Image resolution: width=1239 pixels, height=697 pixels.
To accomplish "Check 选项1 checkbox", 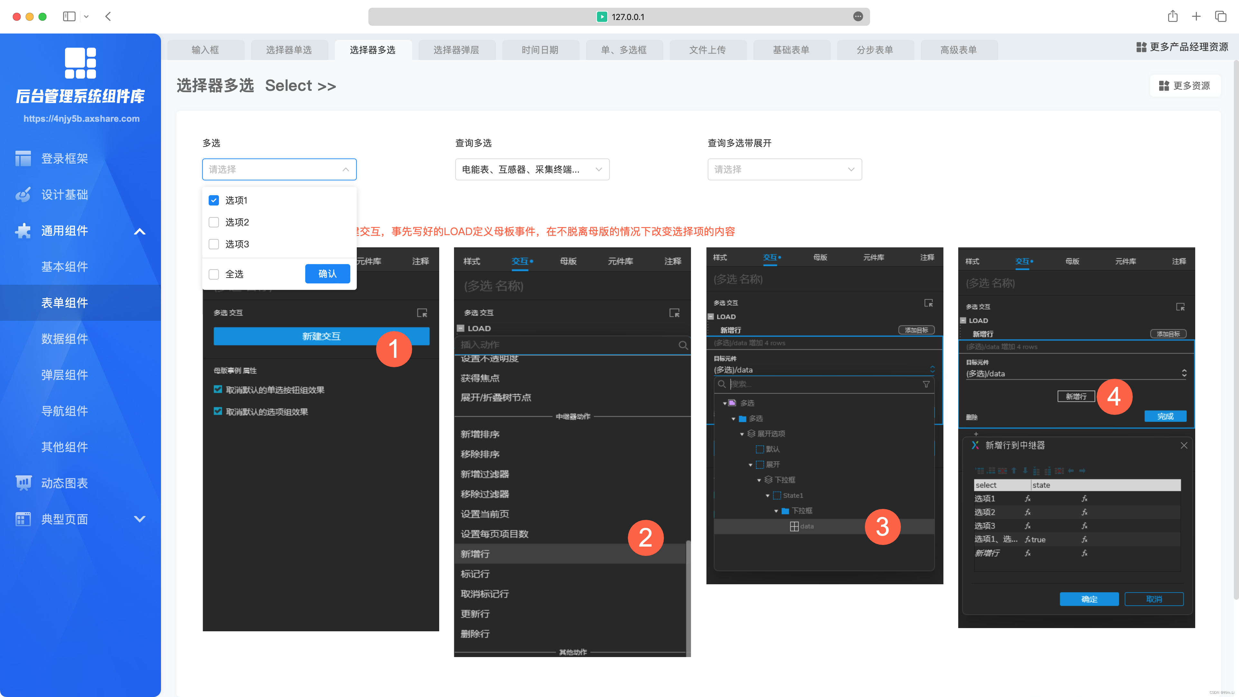I will pos(214,200).
